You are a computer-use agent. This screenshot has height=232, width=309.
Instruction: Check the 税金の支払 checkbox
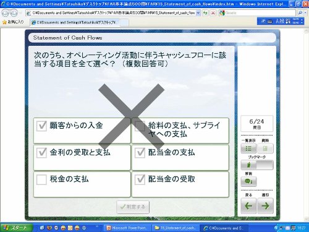click(x=41, y=179)
